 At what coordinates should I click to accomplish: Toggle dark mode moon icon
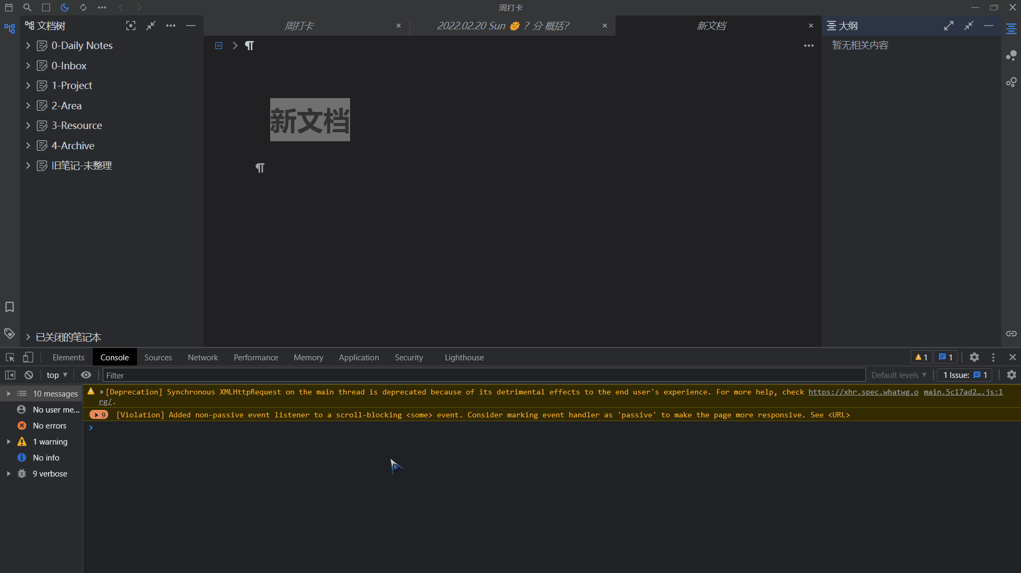[64, 7]
